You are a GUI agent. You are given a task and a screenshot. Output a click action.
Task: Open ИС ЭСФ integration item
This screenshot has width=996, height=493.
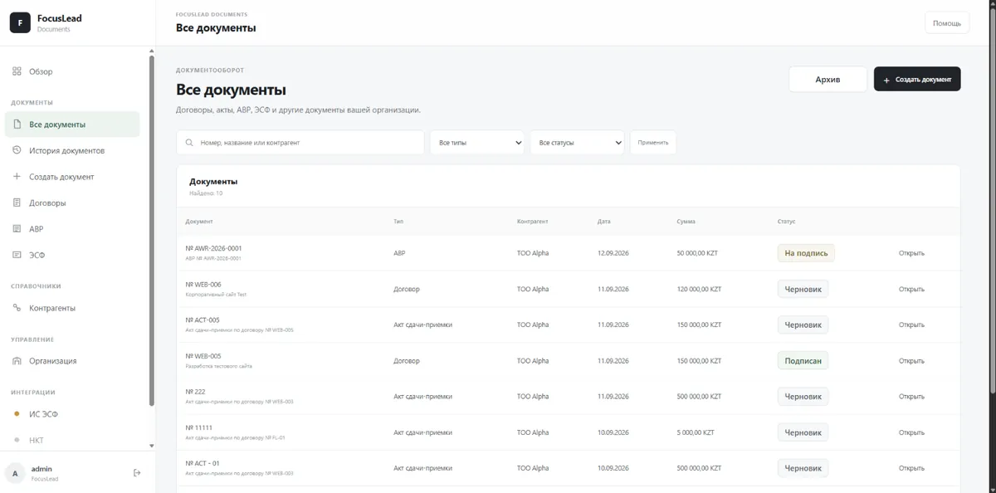[x=72, y=413]
